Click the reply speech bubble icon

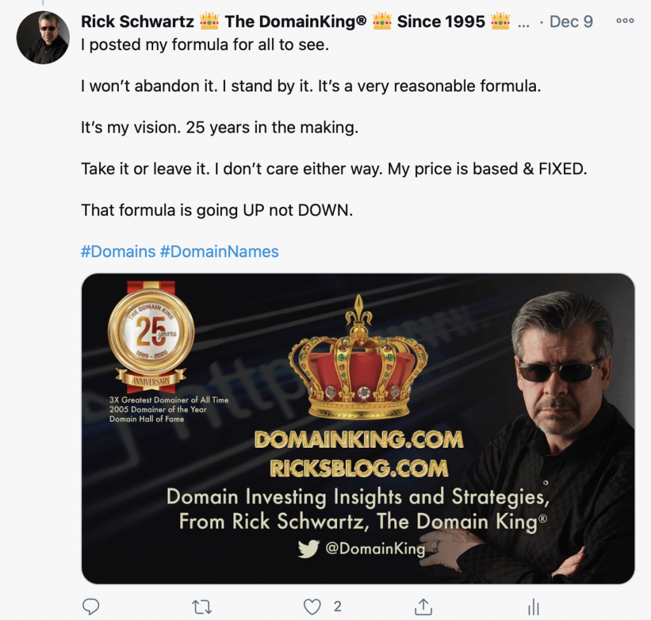click(x=91, y=606)
